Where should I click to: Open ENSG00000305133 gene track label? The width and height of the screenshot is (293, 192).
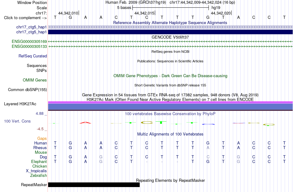point(29,46)
